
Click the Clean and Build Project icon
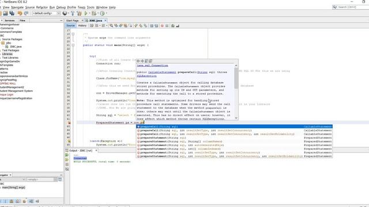(x=79, y=13)
